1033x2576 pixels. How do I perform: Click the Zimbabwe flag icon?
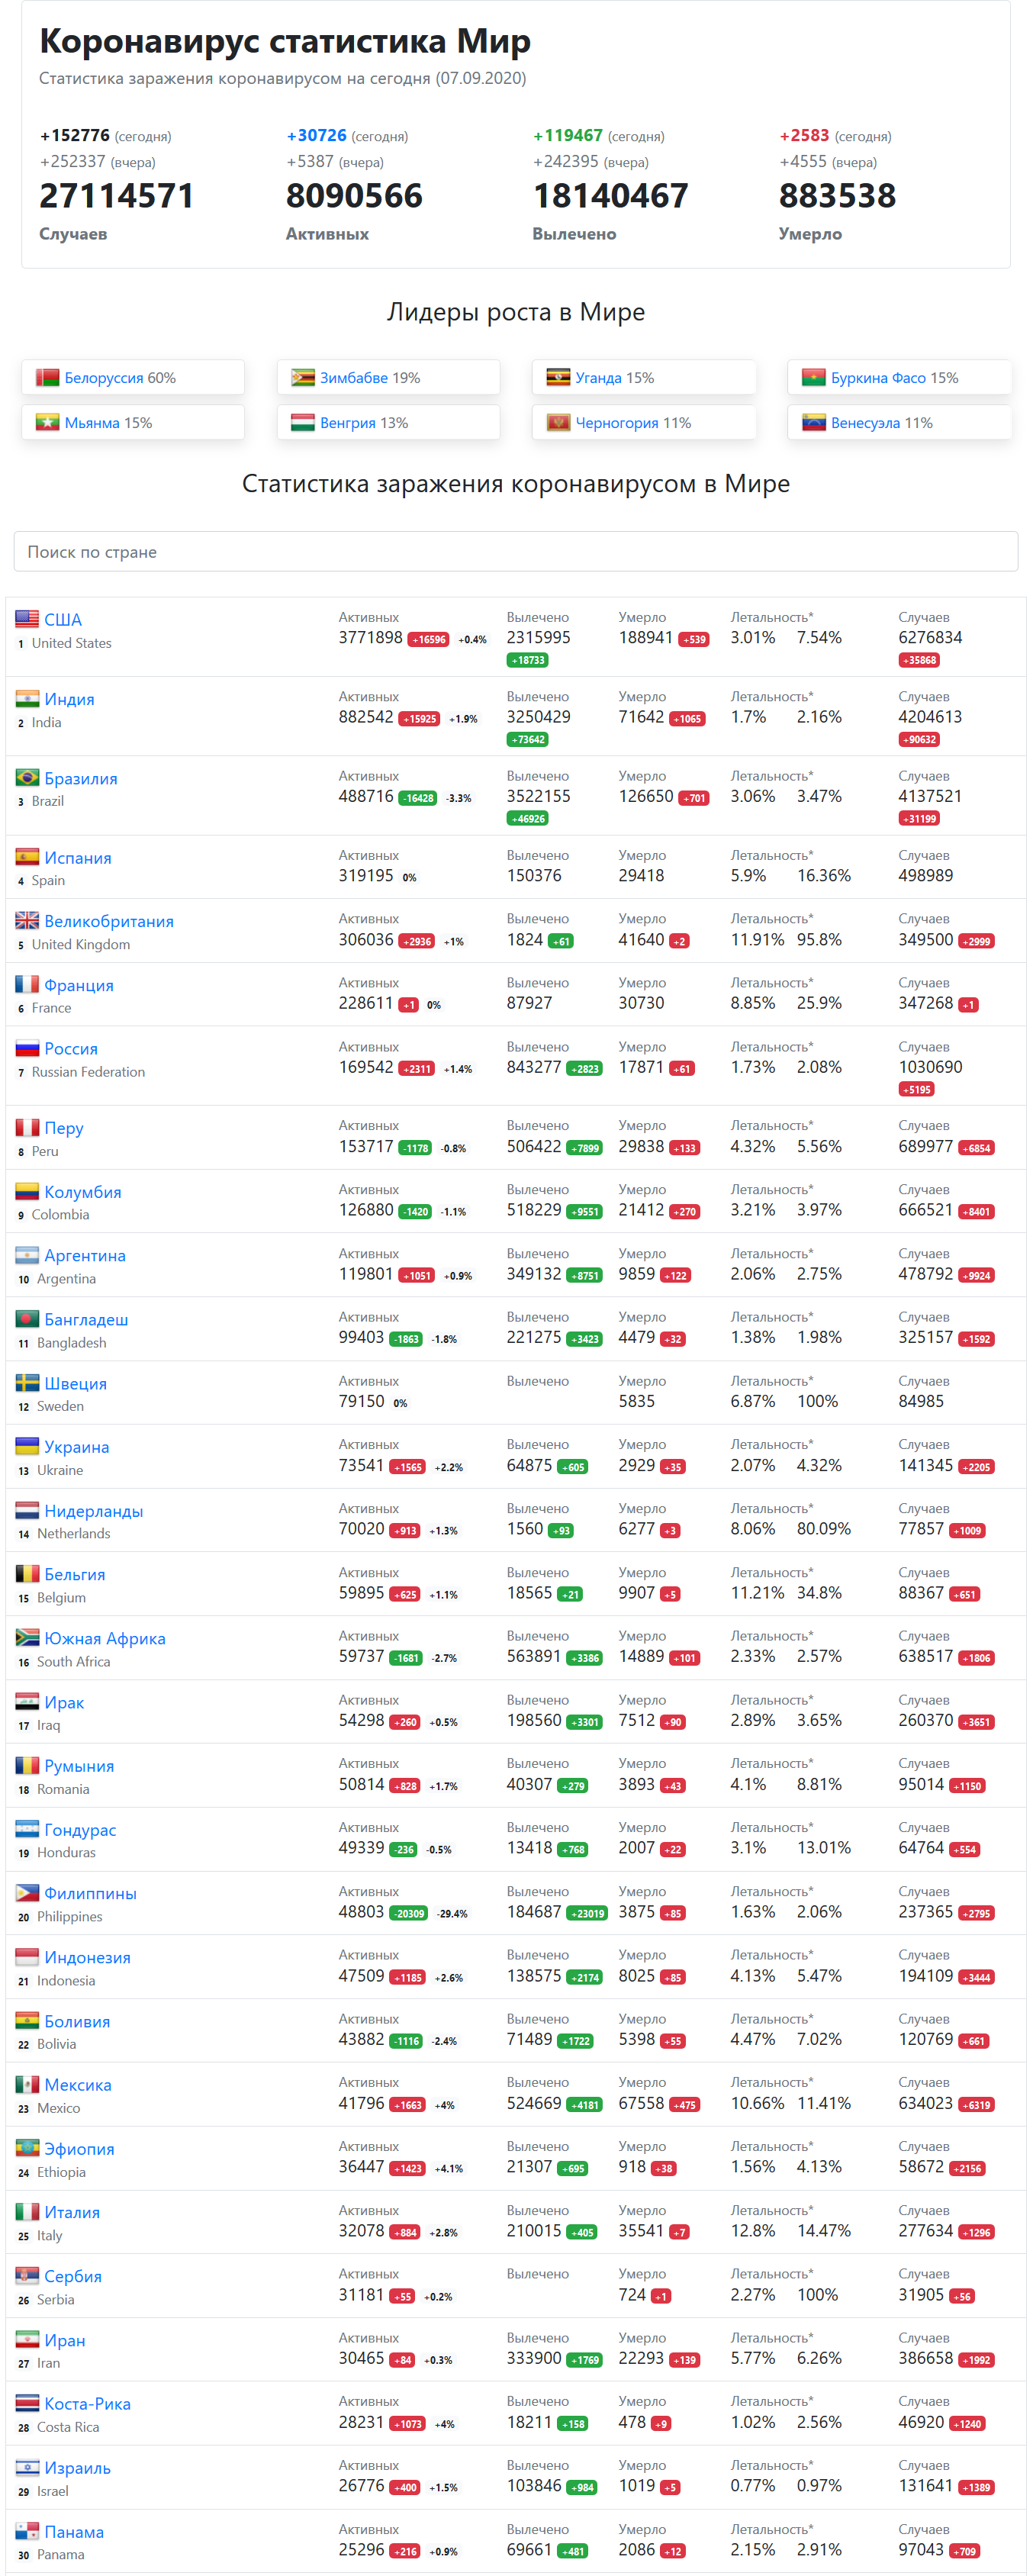click(303, 377)
